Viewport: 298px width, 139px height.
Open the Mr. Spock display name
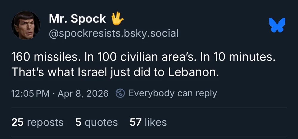77,19
